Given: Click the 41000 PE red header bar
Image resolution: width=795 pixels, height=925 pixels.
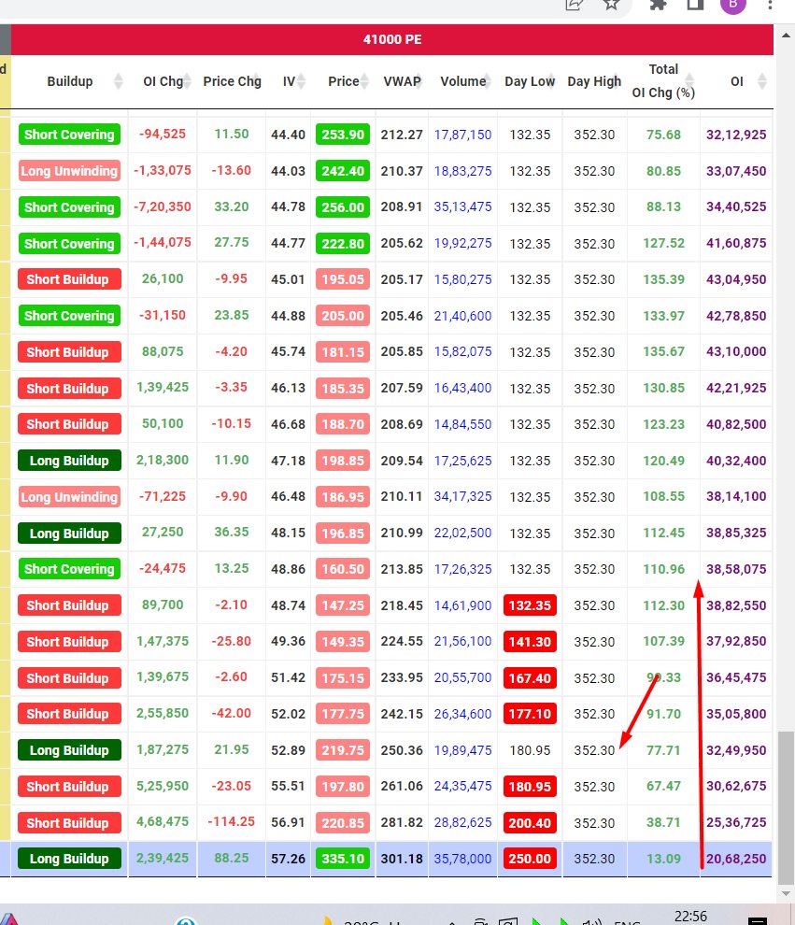Looking at the screenshot, I should click(x=392, y=39).
